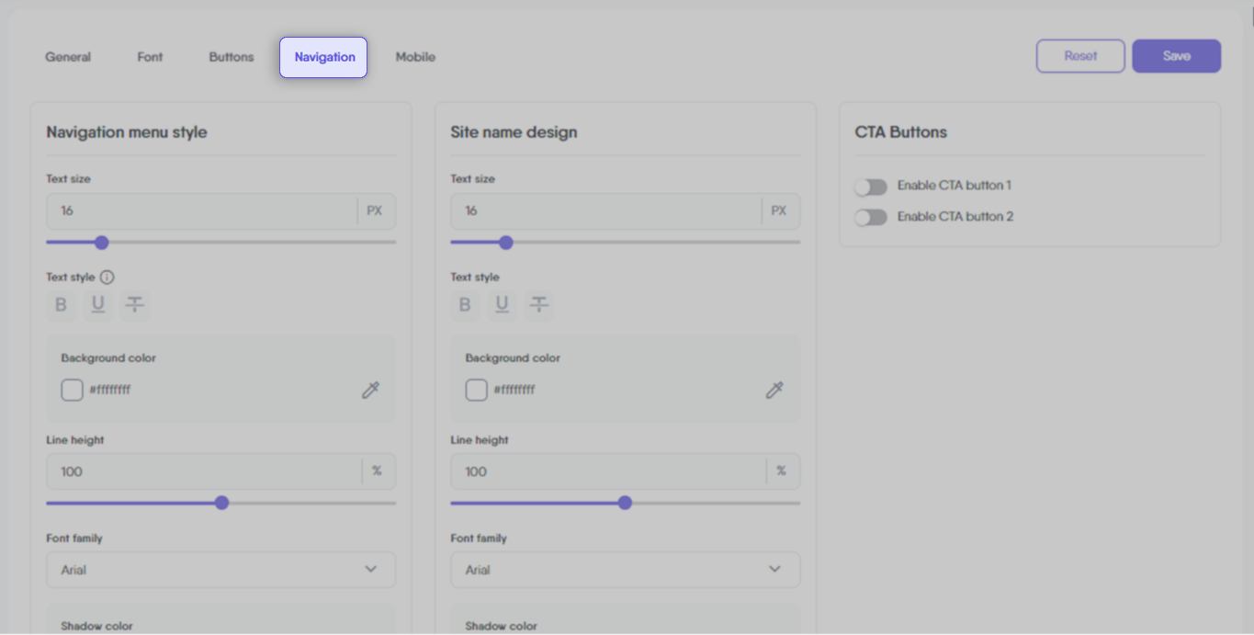The image size is (1254, 635).
Task: Open the Mobile tab
Action: click(415, 57)
